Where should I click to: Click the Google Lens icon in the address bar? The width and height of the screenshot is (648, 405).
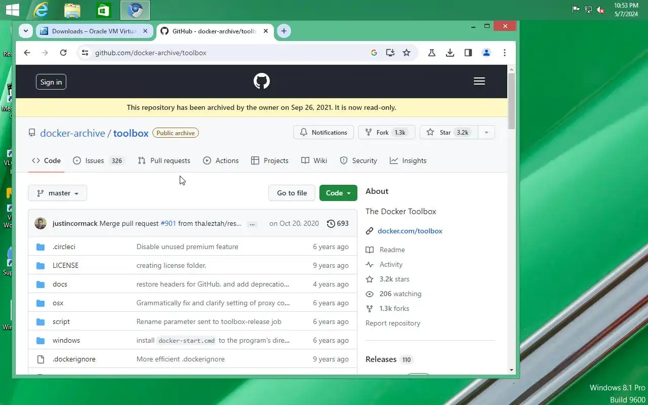374,53
